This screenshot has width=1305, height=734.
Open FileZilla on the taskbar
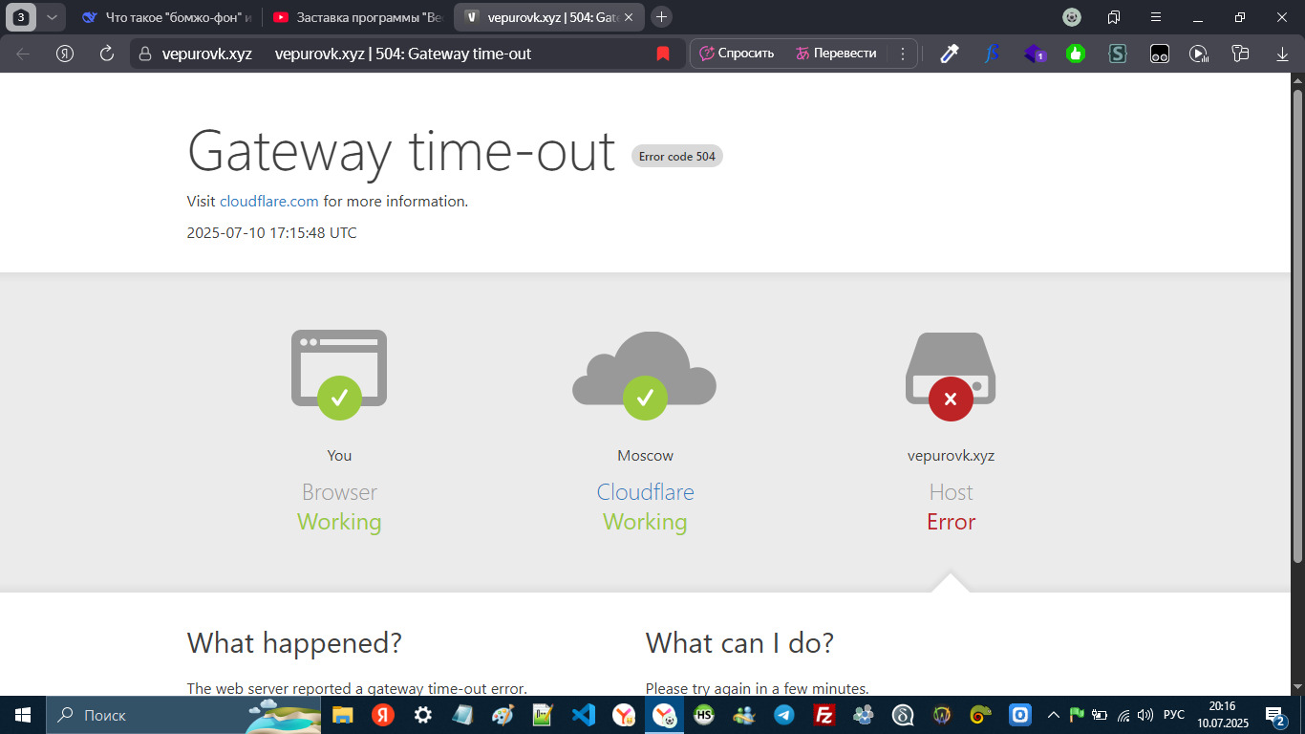[x=824, y=715]
